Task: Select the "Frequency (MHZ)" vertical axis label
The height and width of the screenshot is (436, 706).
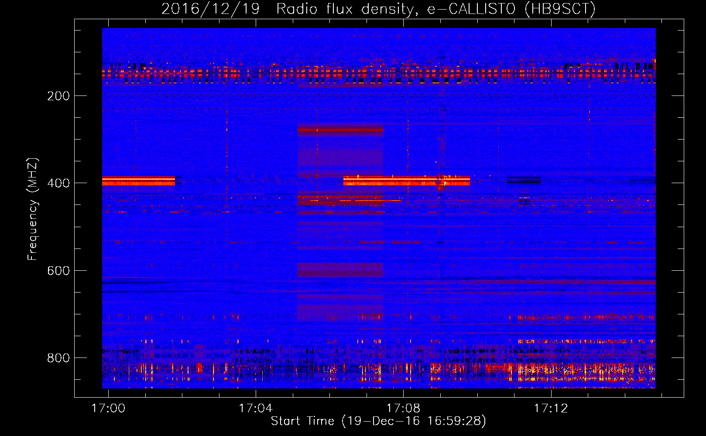Action: click(x=33, y=209)
